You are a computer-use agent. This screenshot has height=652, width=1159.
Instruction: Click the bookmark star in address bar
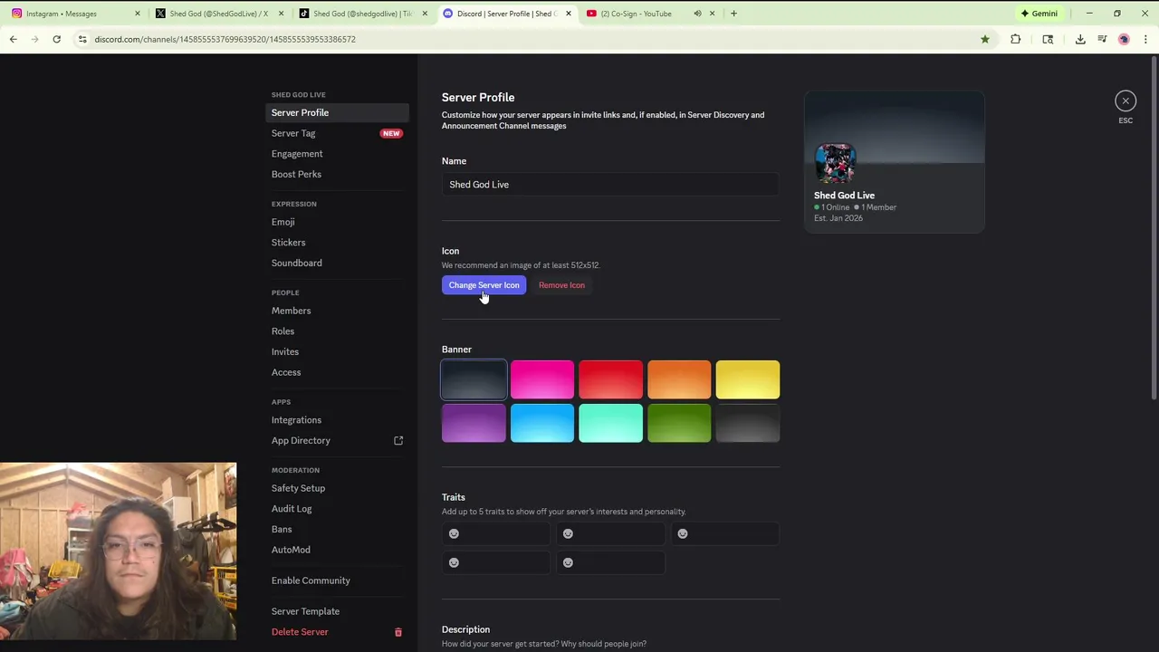coord(985,39)
